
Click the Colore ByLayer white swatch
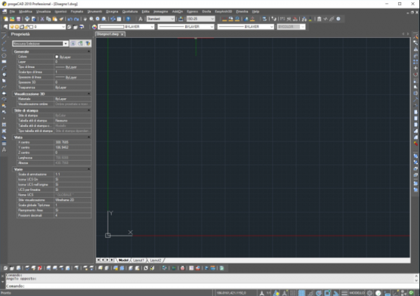tap(57, 57)
